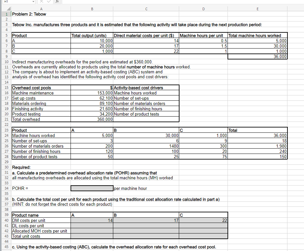The image size is (304, 251).
Task: Click the Enter checkmark icon in the formula bar
Action: point(48,2)
